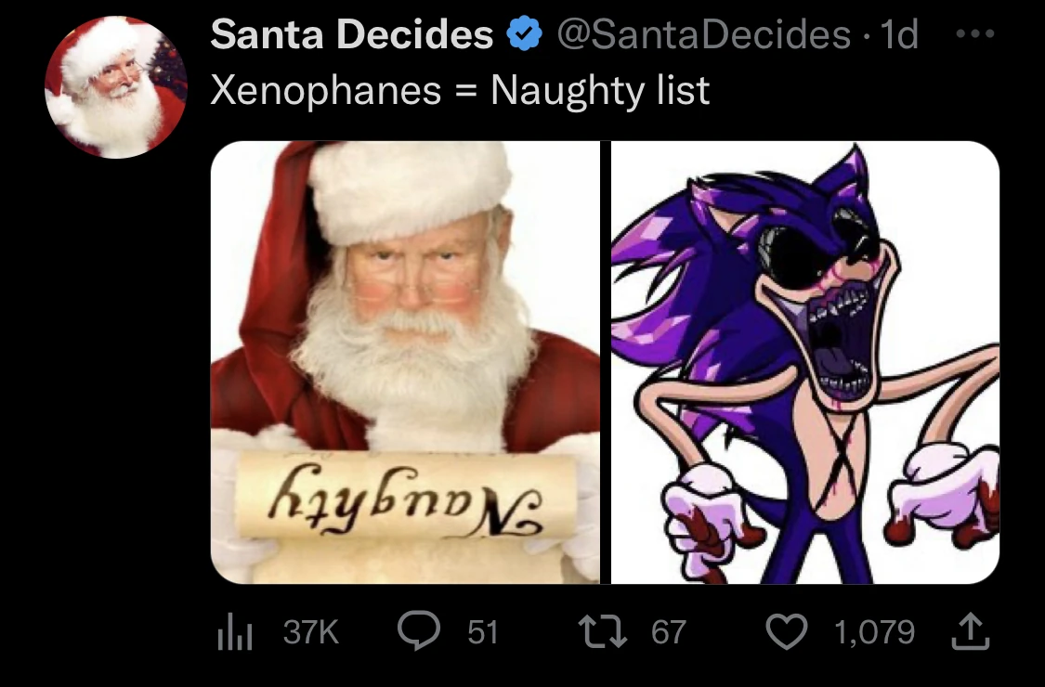Open the @SantaDecides handle link
1045x687 pixels.
pyautogui.click(x=703, y=35)
